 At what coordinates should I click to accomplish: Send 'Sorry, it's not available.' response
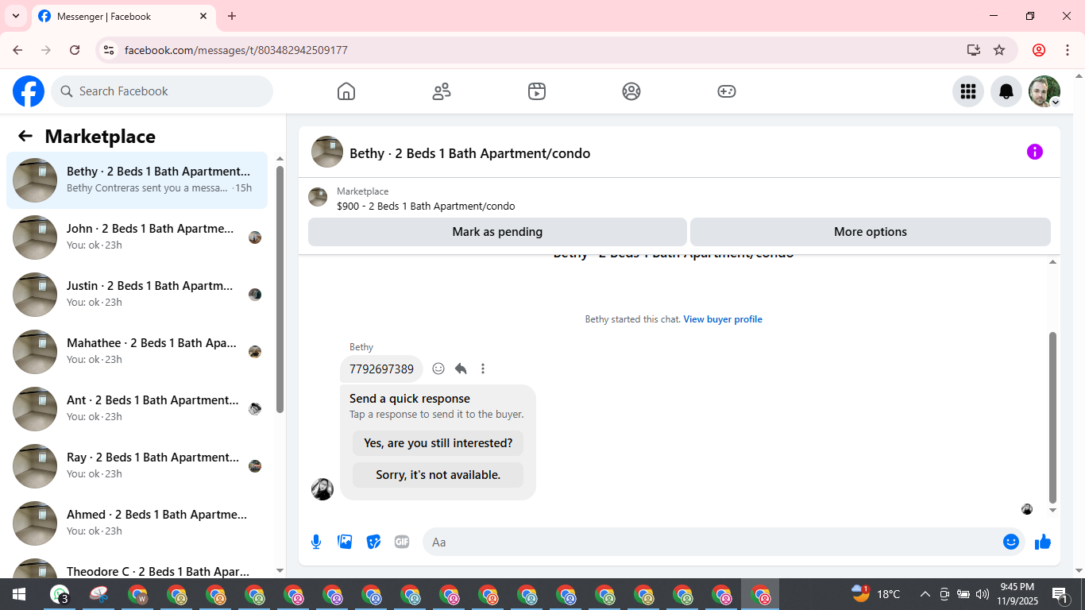point(438,475)
